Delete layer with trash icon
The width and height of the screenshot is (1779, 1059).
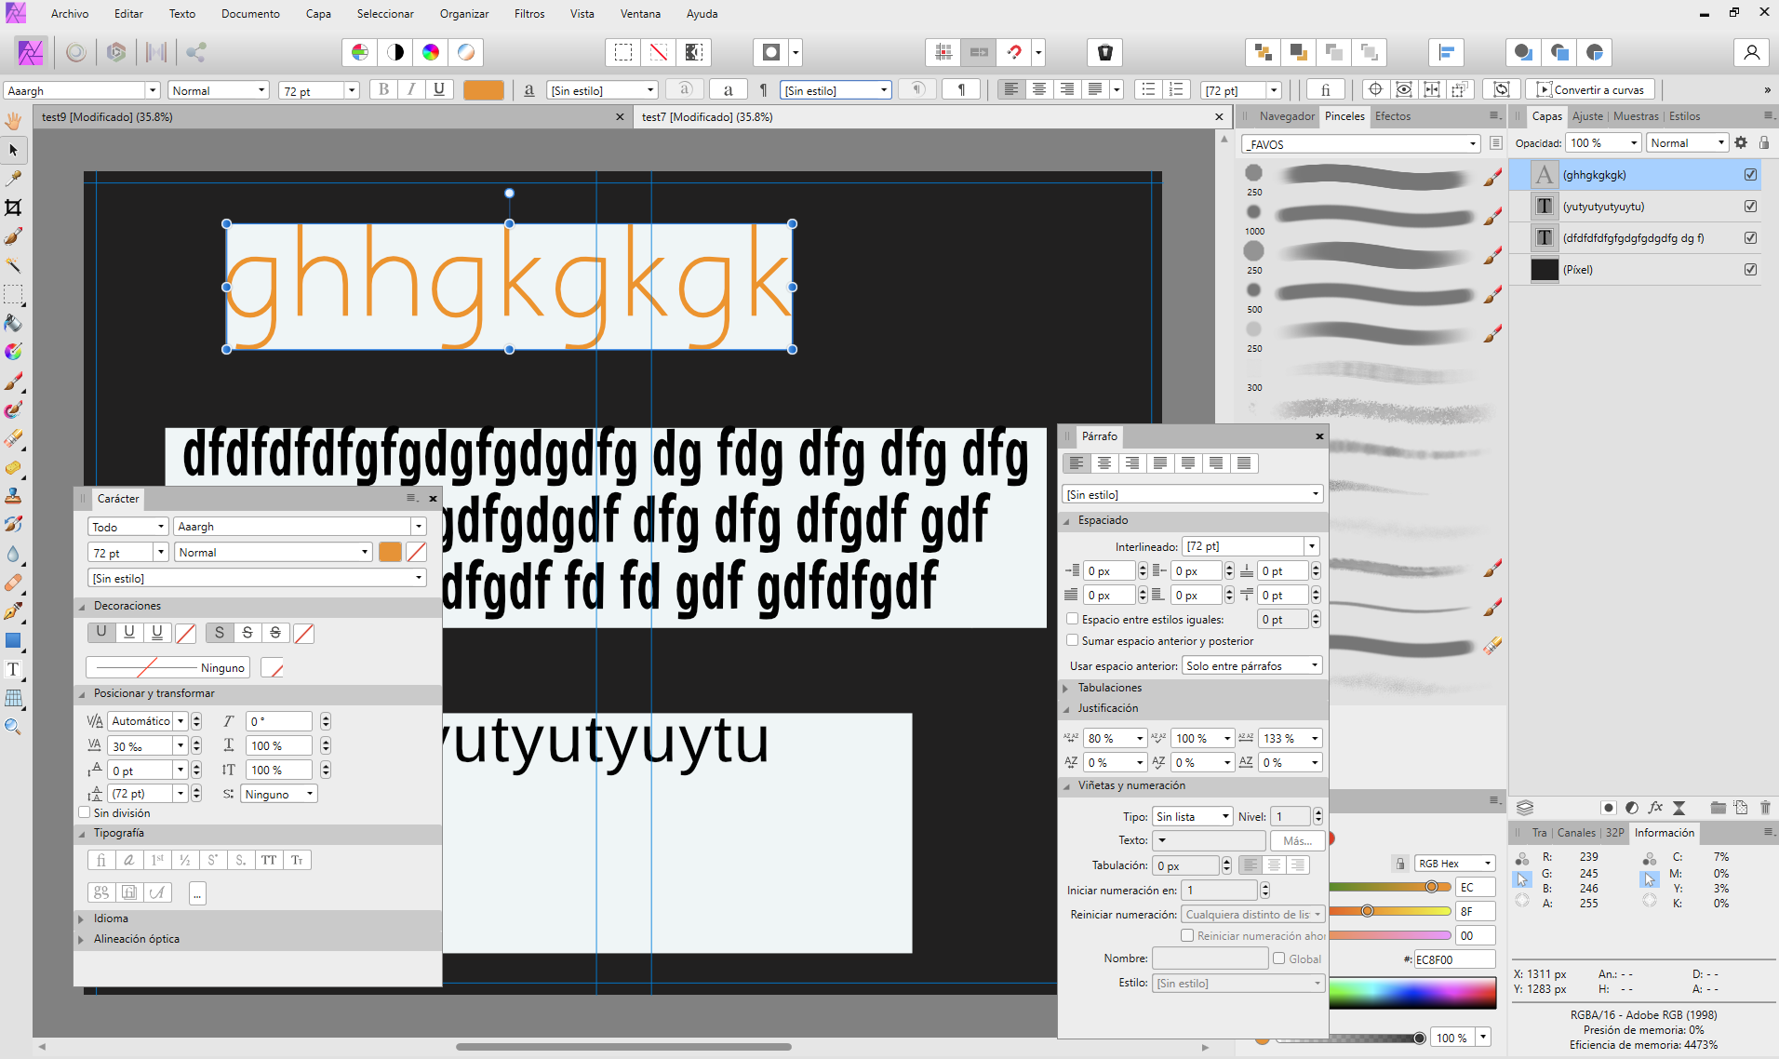pyautogui.click(x=1765, y=807)
